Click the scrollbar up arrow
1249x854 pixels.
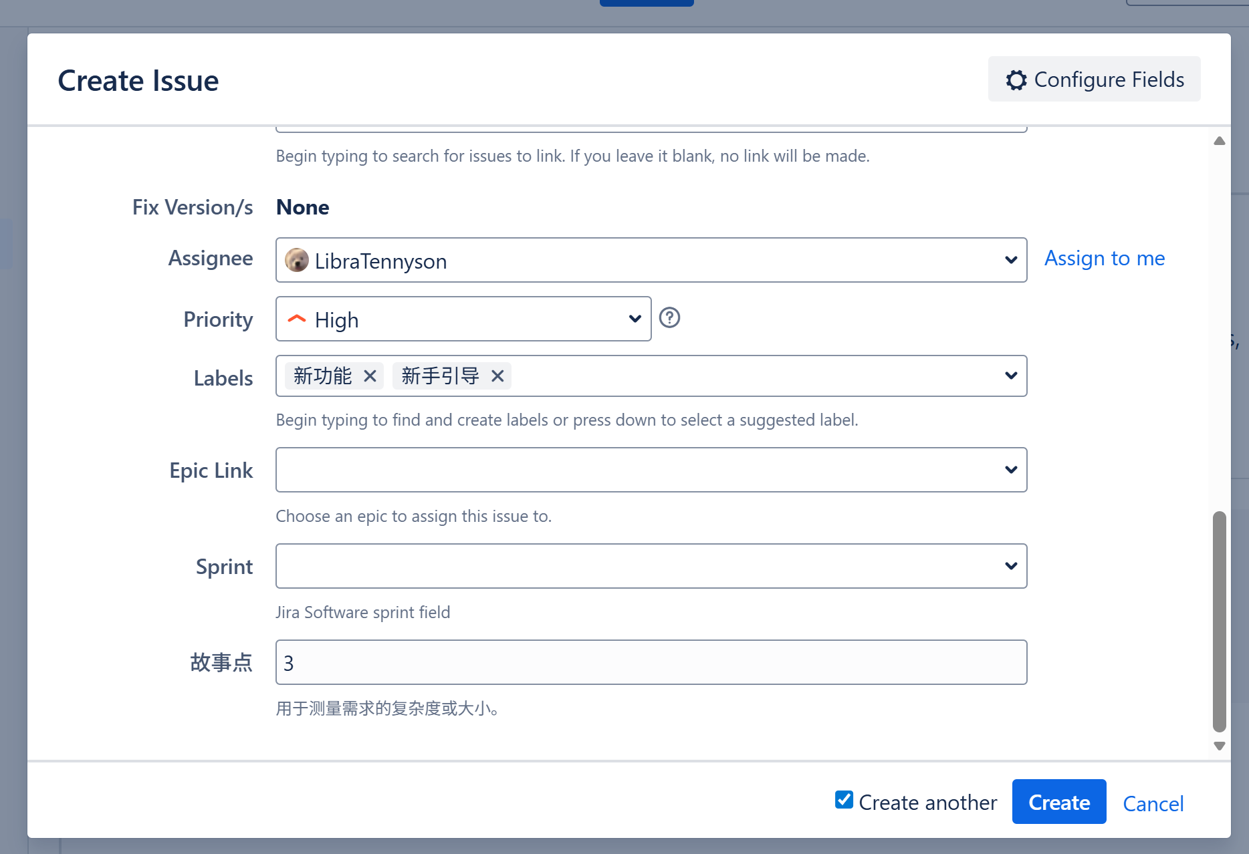pos(1220,141)
